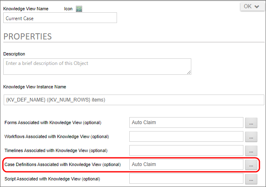Click the Workflows Associated text field
The height and width of the screenshot is (187, 266).
[186, 136]
